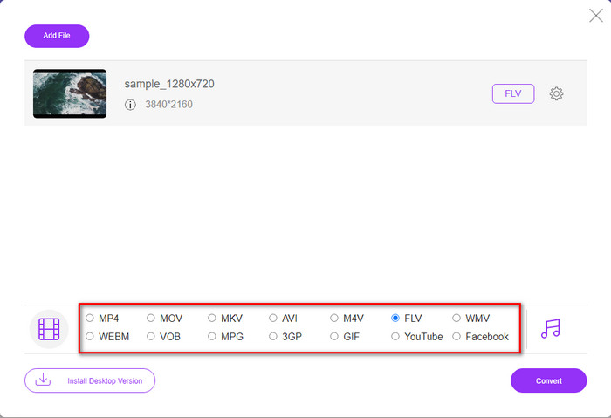Viewport: 611px width, 418px height.
Task: Open video format list via film icon
Action: tap(49, 329)
